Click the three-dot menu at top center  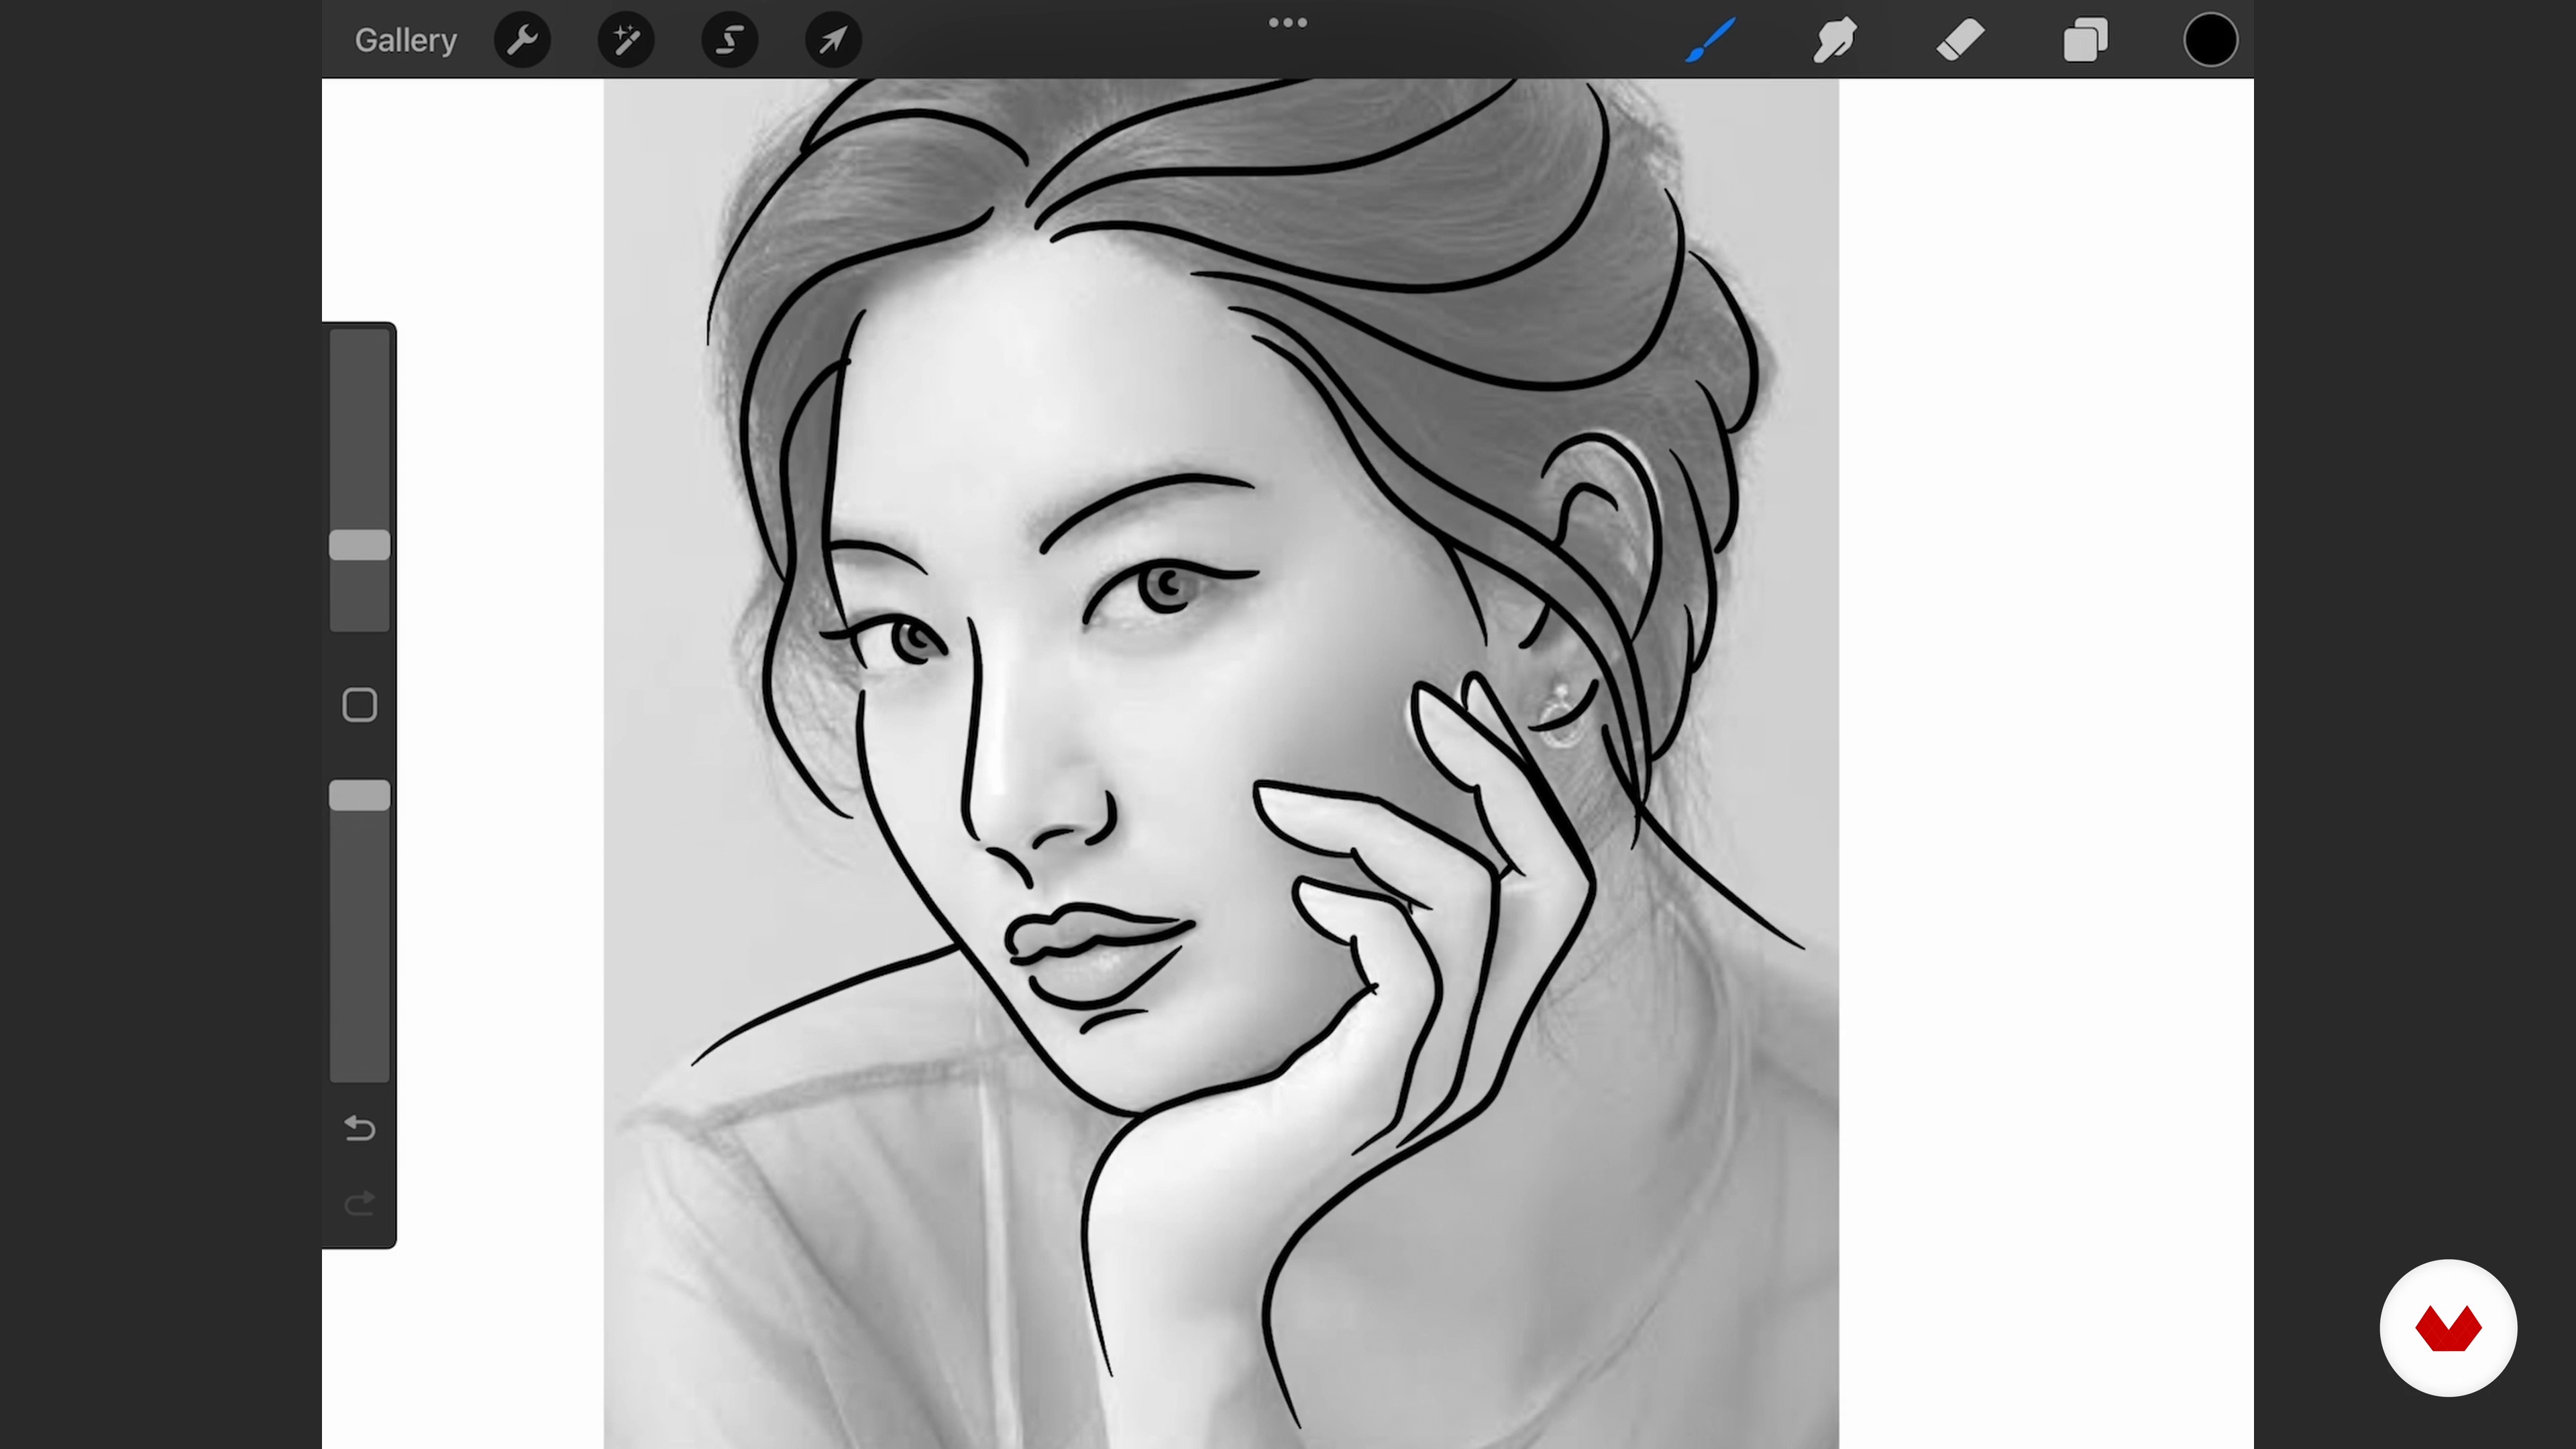pyautogui.click(x=1287, y=23)
